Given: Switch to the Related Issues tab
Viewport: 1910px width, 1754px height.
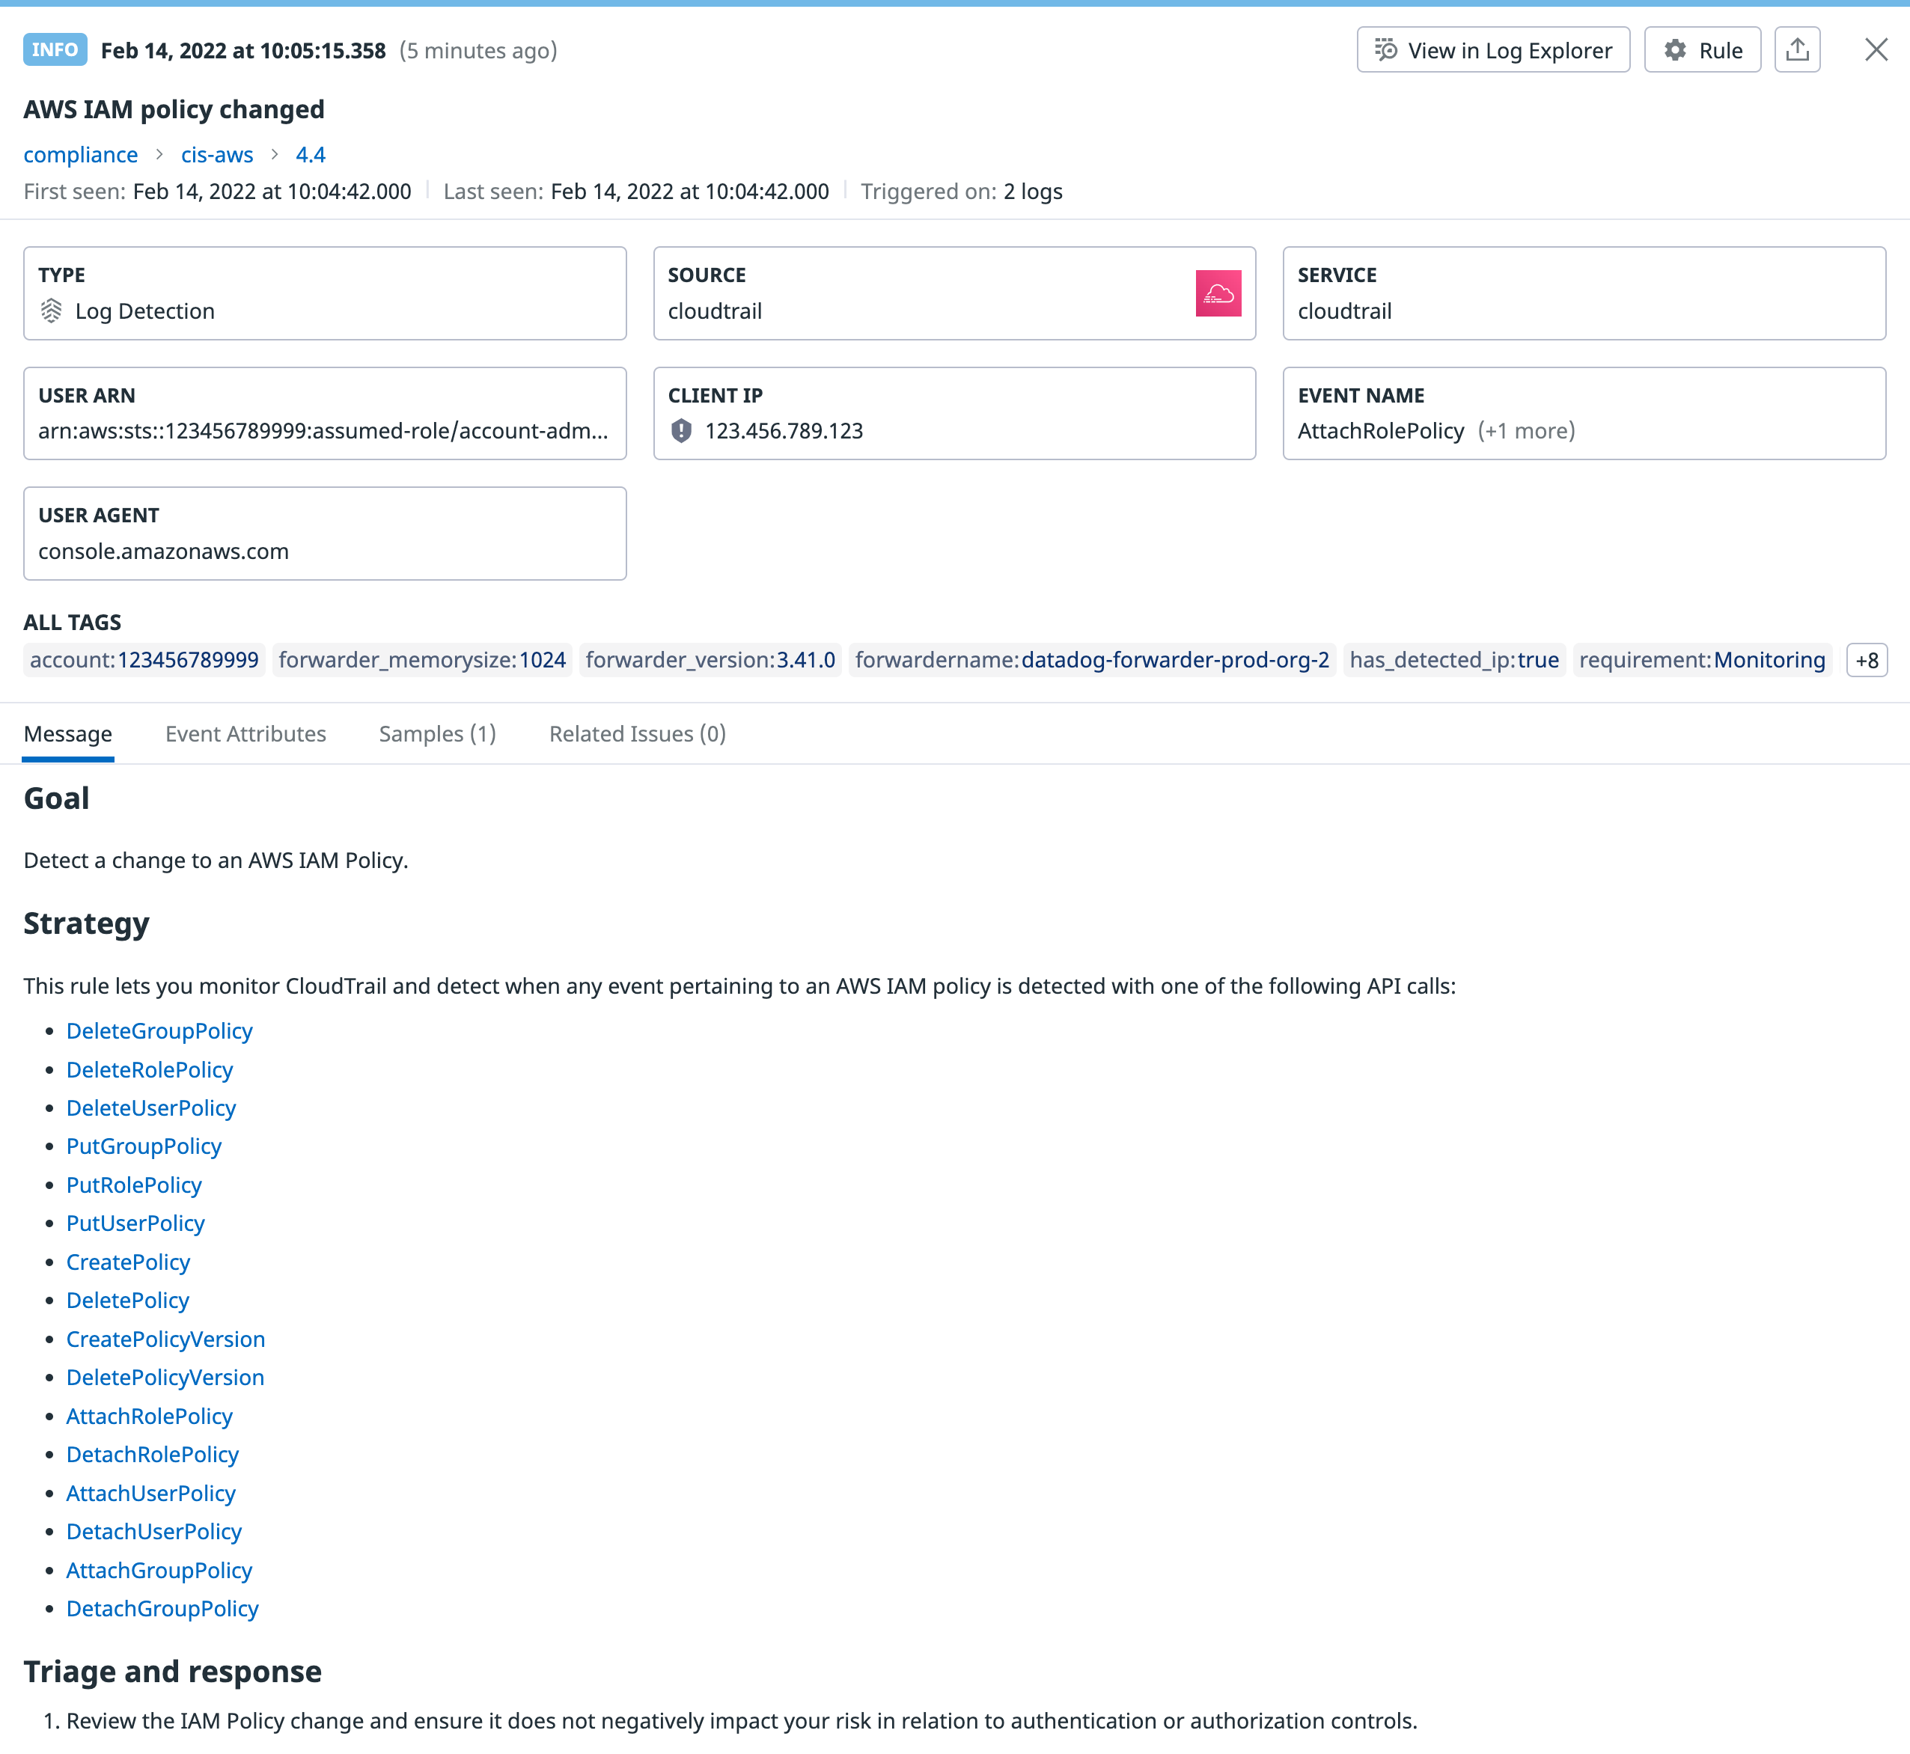Looking at the screenshot, I should click(x=636, y=733).
